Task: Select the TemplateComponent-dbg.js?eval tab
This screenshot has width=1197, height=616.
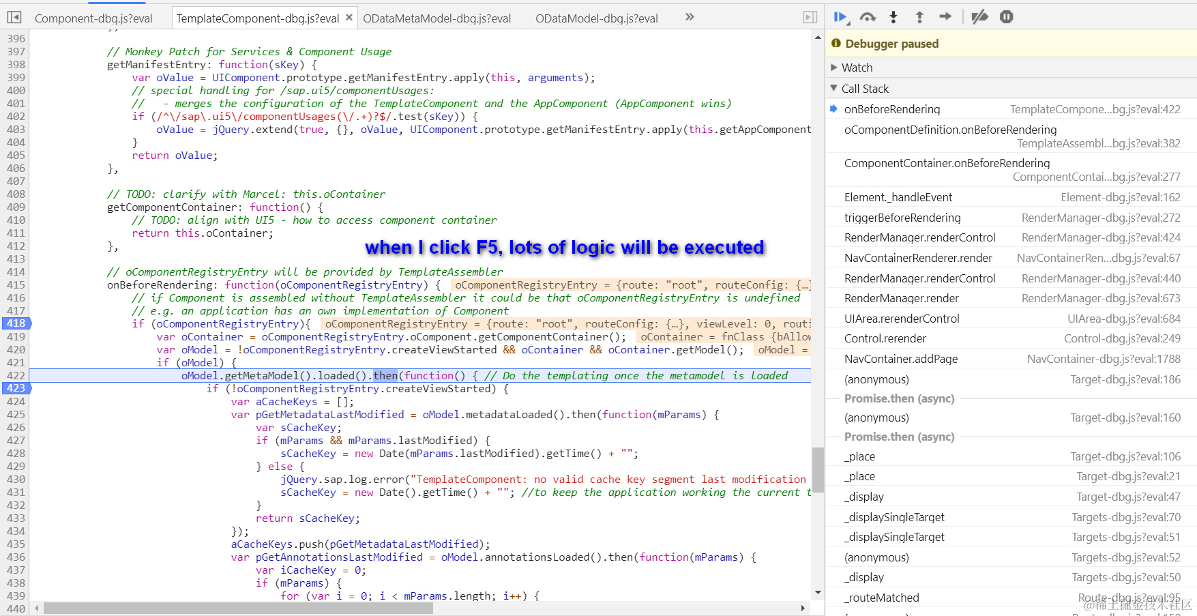Action: pyautogui.click(x=258, y=18)
